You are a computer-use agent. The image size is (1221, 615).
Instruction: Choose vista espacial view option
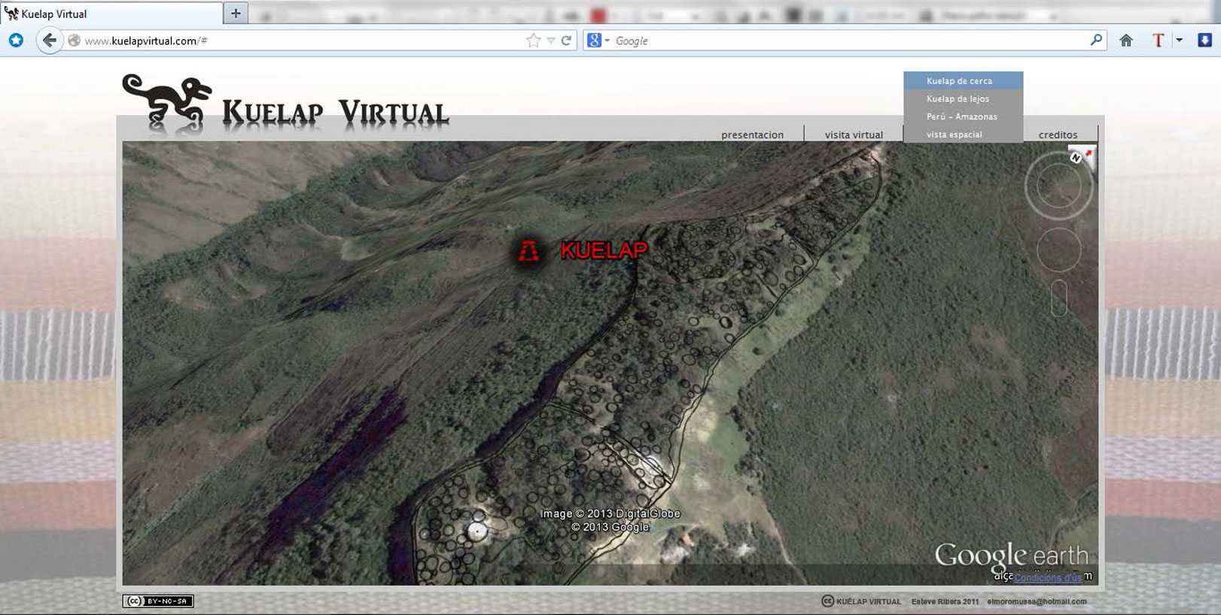coord(964,135)
